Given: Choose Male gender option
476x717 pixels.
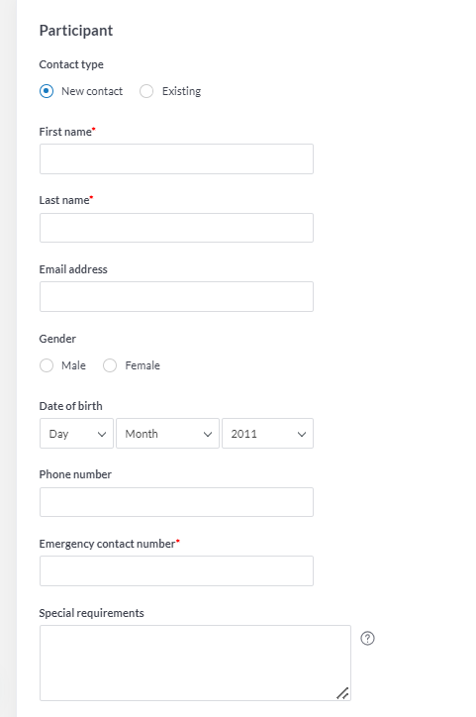Looking at the screenshot, I should pos(47,365).
